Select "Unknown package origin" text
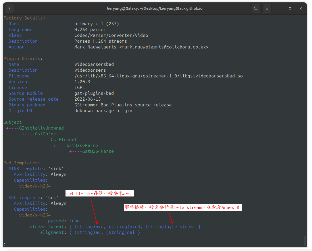This screenshot has height=251, width=312. 103,111
